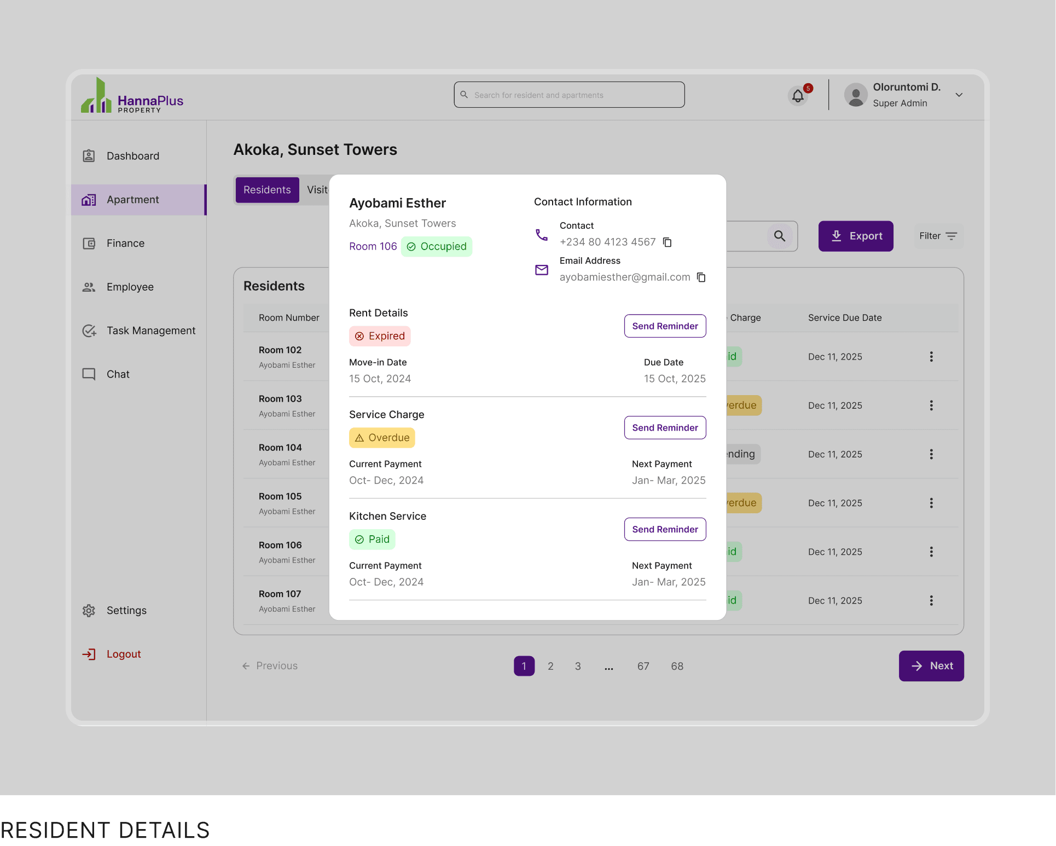Send Reminder for Kitchen Service
Image resolution: width=1056 pixels, height=846 pixels.
coord(665,529)
